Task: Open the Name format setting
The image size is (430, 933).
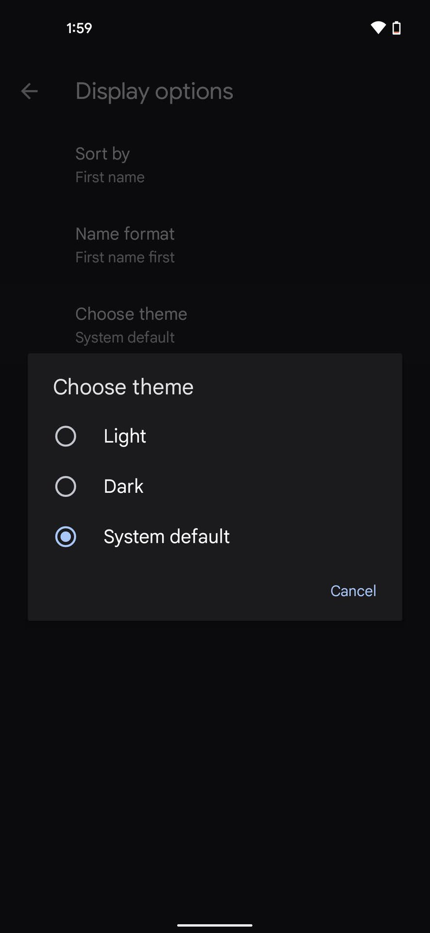Action: 125,234
